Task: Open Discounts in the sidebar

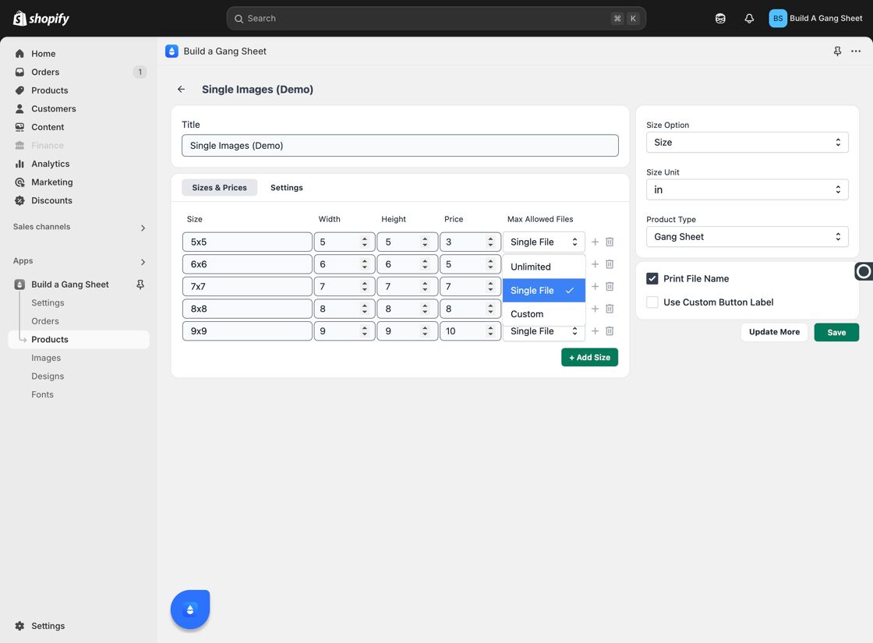Action: coord(51,200)
